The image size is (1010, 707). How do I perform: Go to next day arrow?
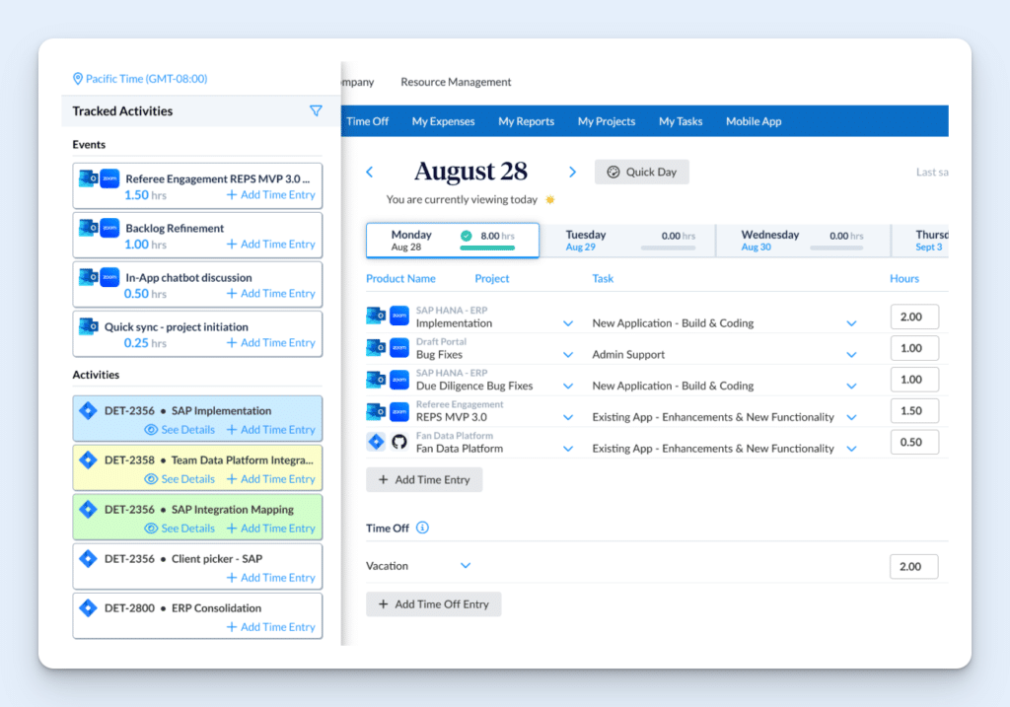(x=572, y=172)
